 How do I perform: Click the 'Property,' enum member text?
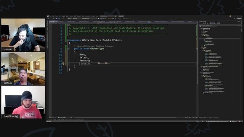tap(85, 61)
